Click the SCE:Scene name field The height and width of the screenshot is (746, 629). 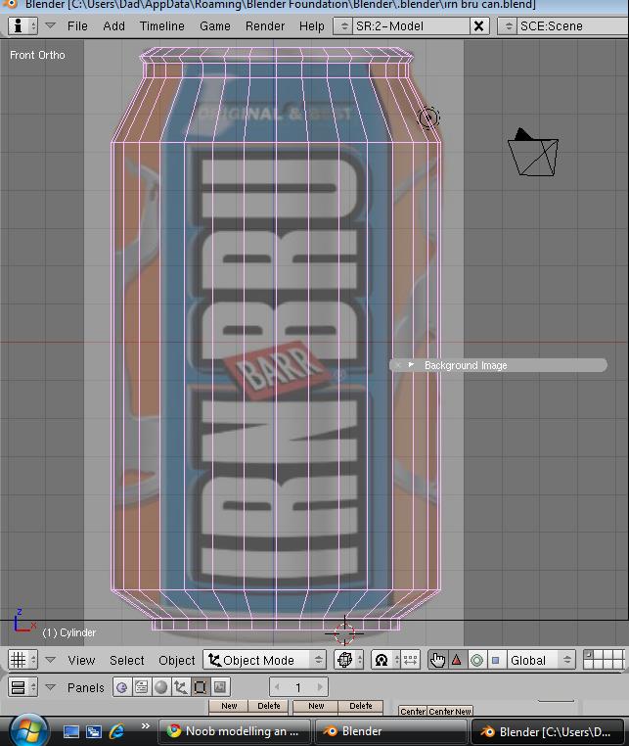click(x=573, y=25)
